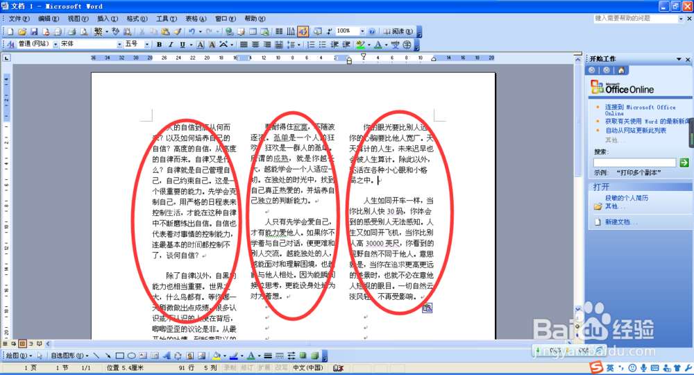This screenshot has width=694, height=375.
Task: Click the Select Objects arrow pointer
Action: 40,356
